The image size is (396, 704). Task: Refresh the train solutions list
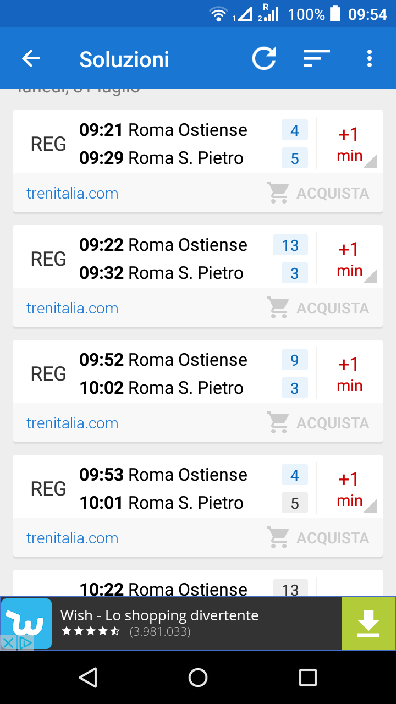click(264, 59)
